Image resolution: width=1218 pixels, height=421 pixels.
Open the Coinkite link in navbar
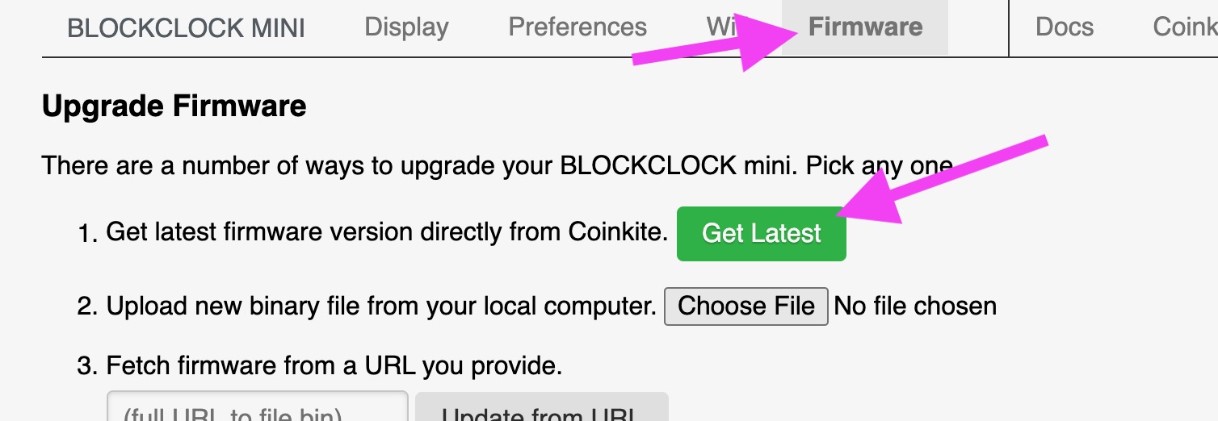1184,27
